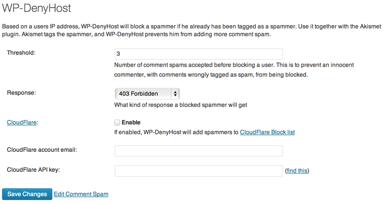The width and height of the screenshot is (386, 204).
Task: Click the help text about the blocked spammer response
Action: (180, 105)
